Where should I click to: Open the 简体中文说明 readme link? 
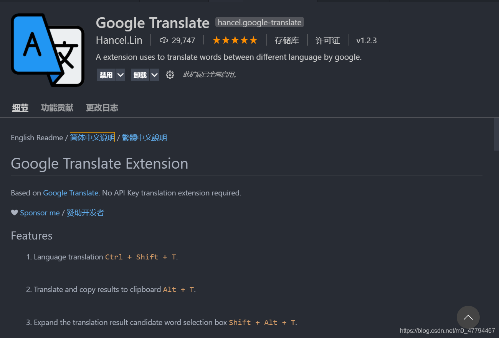(x=92, y=137)
